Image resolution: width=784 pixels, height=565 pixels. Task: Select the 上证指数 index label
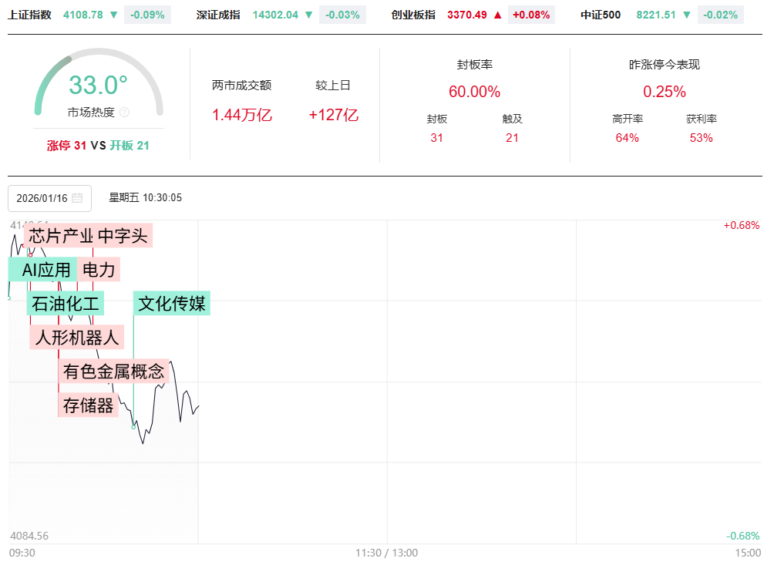pos(30,15)
